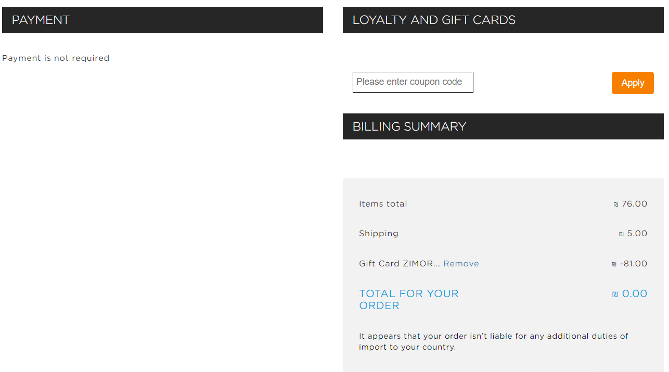This screenshot has width=669, height=372.
Task: Click the shekel symbol beside 76.00
Action: click(616, 204)
